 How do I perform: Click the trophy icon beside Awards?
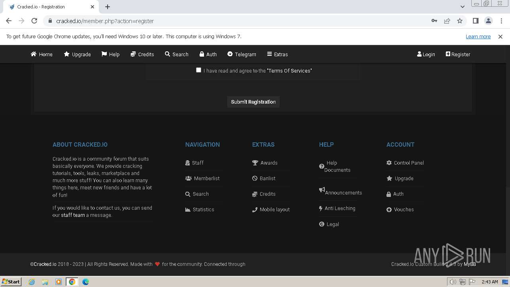coord(255,163)
